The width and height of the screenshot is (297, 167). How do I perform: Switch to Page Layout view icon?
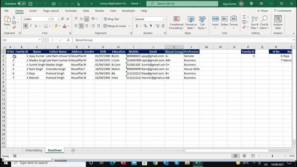tap(244, 156)
